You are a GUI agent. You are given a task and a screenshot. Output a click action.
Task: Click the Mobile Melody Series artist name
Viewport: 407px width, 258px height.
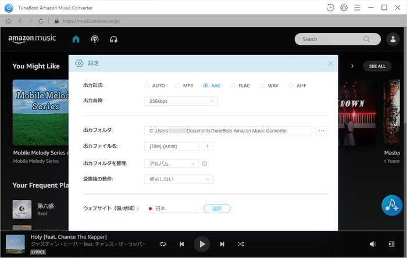pyautogui.click(x=36, y=161)
